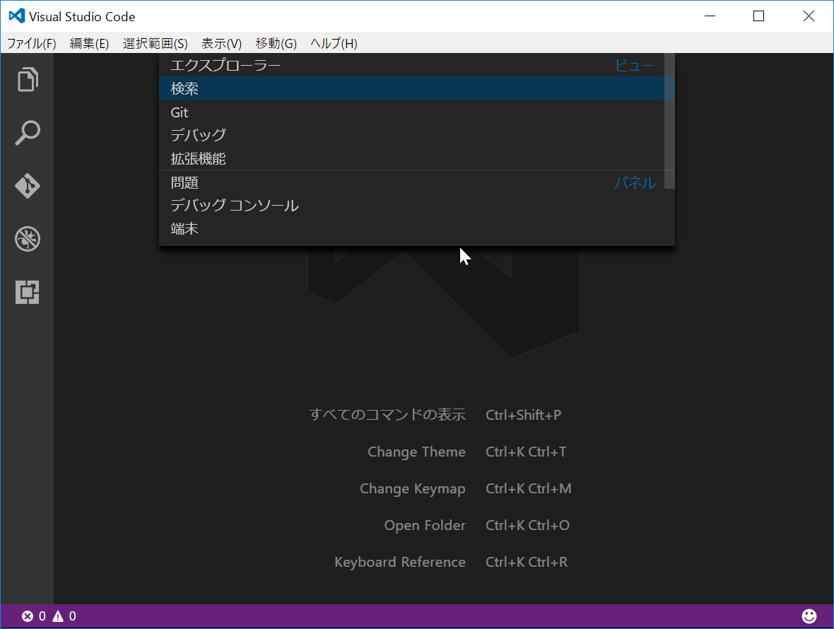Viewport: 834px width, 629px height.
Task: Select the Search magnifier icon in the sidebar
Action: coord(27,133)
